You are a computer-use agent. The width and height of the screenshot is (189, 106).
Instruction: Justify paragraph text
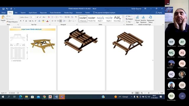click(x=61, y=21)
